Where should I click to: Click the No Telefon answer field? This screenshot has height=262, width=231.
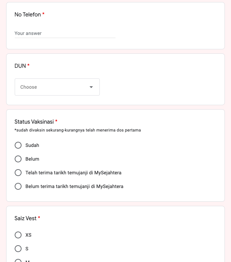(65, 34)
